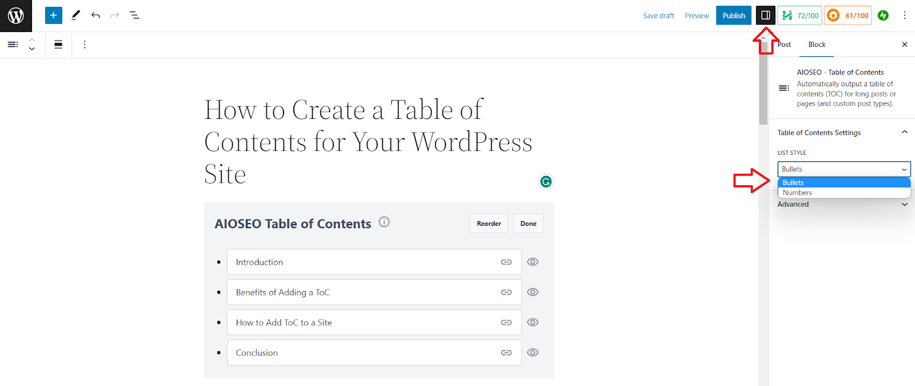
Task: Click the Publish button
Action: (x=734, y=15)
